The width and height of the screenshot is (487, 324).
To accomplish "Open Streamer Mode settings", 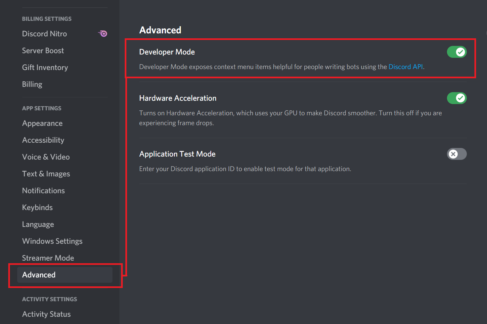I will coord(48,258).
